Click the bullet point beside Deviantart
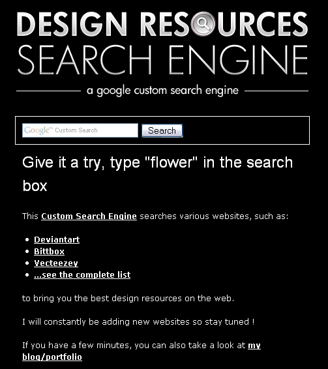The image size is (328, 369). (27, 240)
